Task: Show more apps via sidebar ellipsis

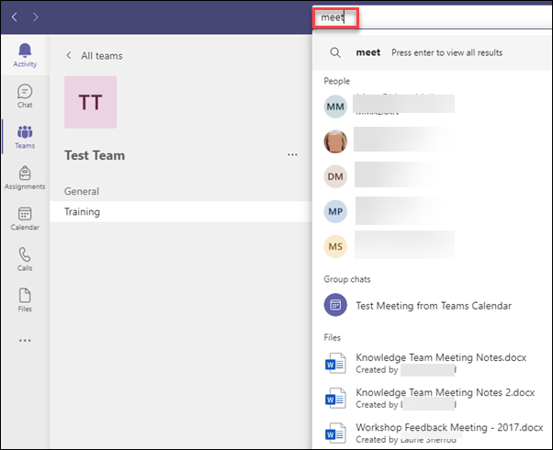Action: 25,341
